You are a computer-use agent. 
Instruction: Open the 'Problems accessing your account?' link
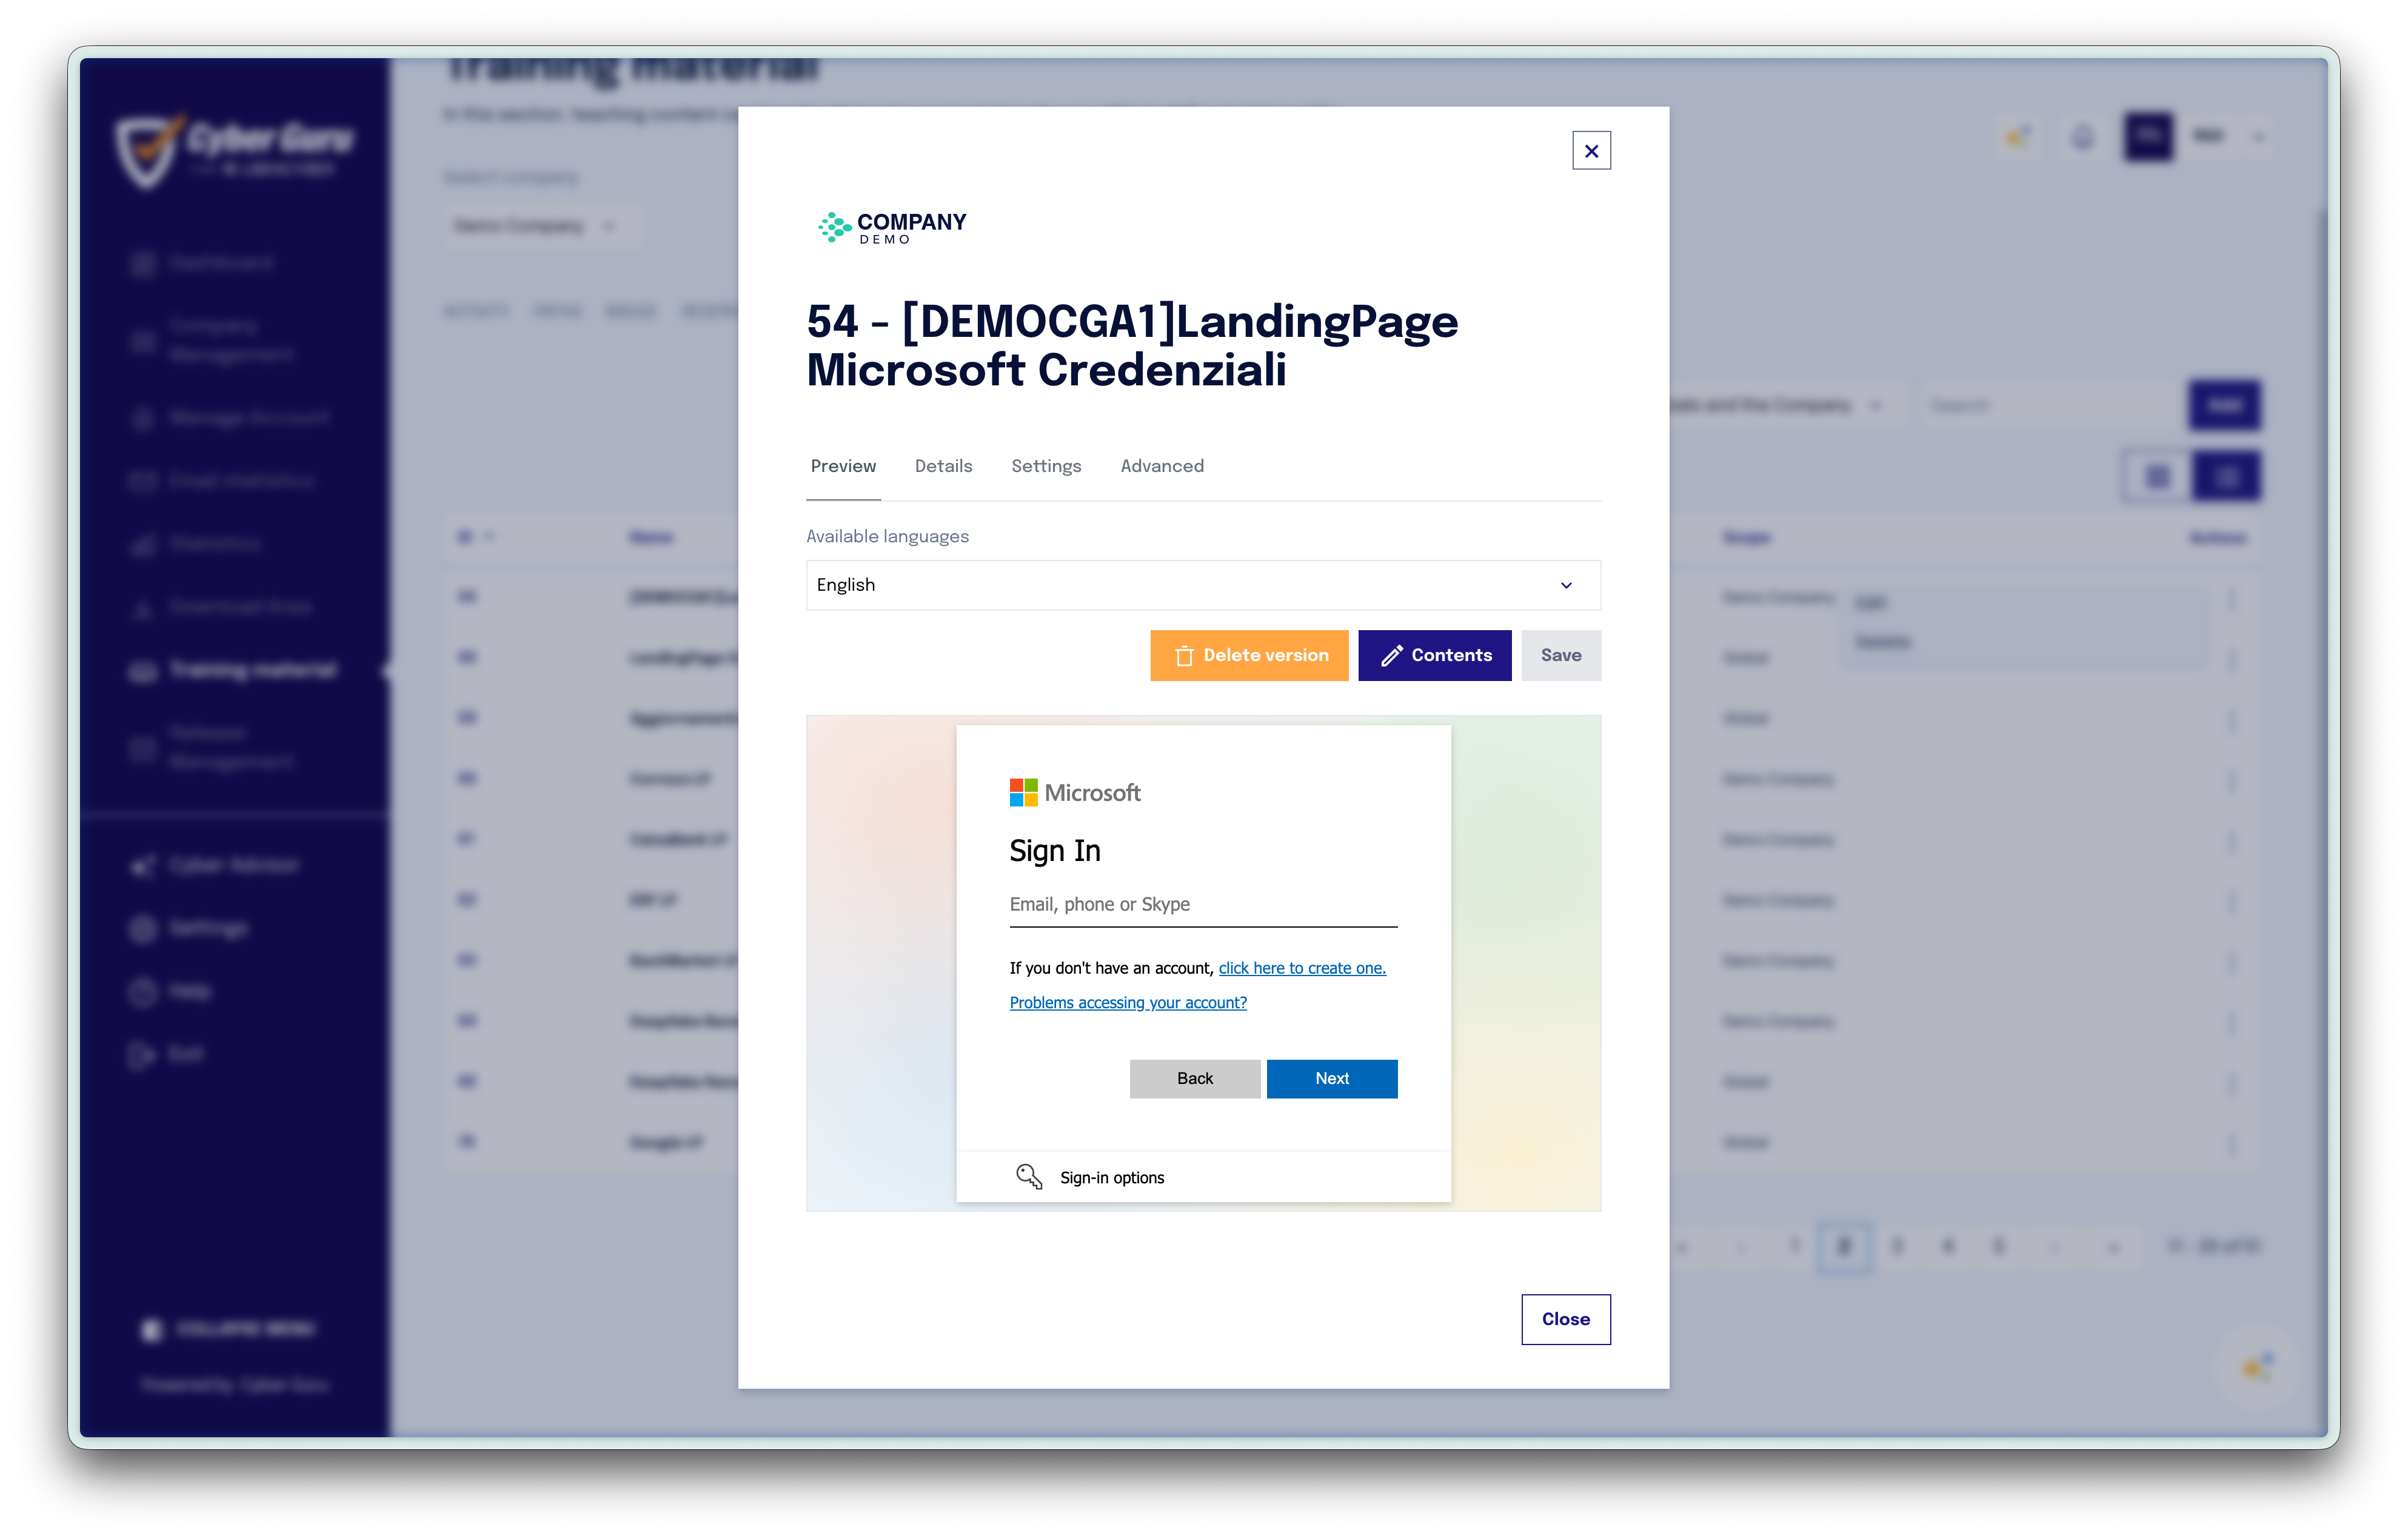click(x=1128, y=1002)
